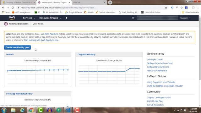Launch File Explorer from taskbar
The height and width of the screenshot is (113, 201).
pos(13,110)
